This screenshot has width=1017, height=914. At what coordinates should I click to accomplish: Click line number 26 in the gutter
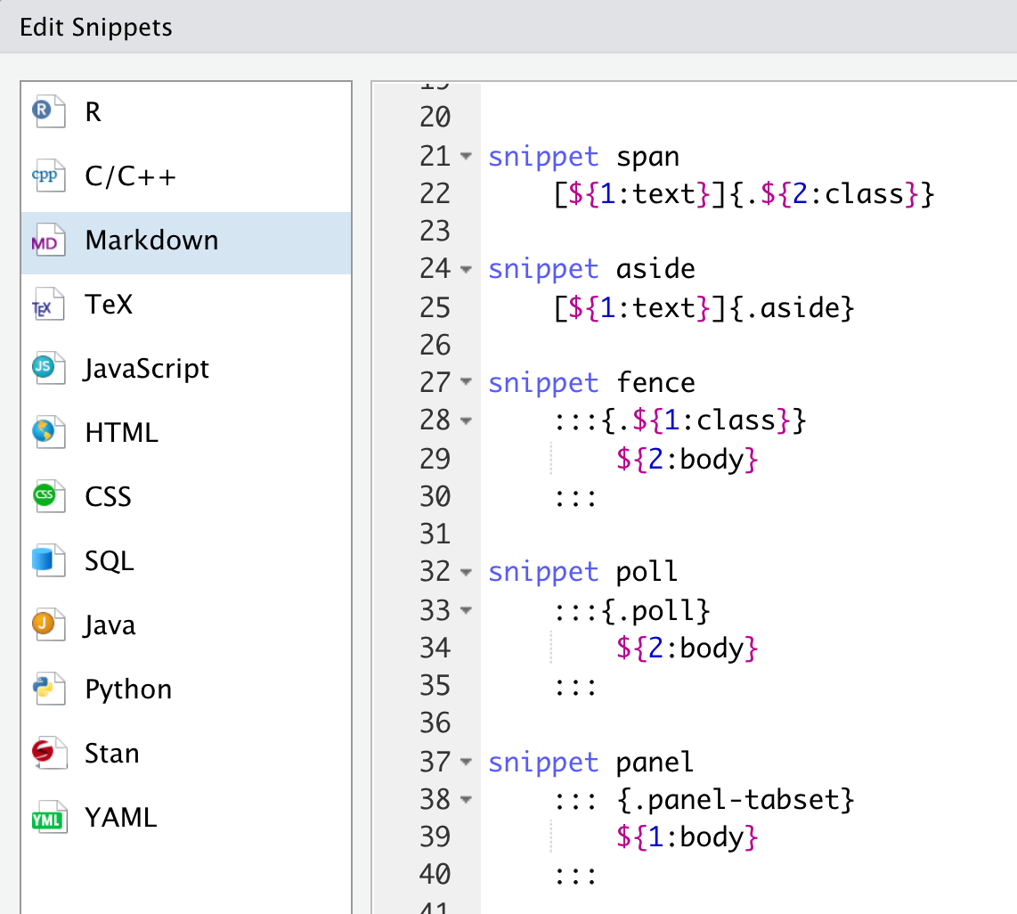click(x=435, y=345)
